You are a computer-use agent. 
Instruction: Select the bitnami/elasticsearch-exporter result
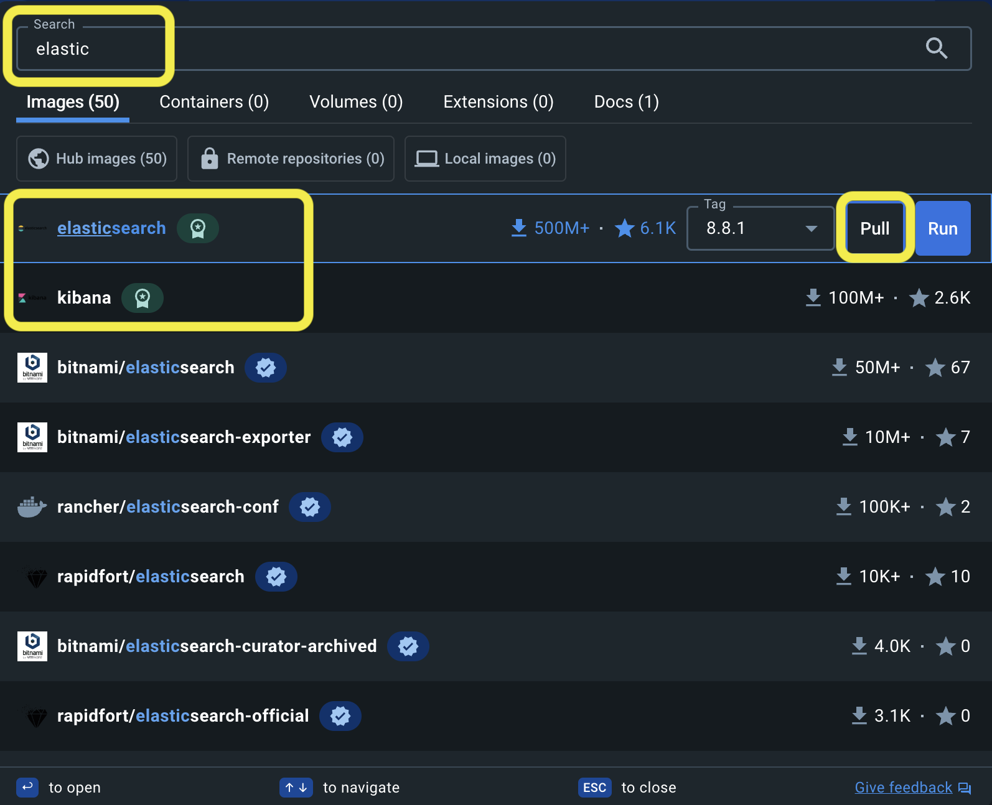pyautogui.click(x=496, y=437)
